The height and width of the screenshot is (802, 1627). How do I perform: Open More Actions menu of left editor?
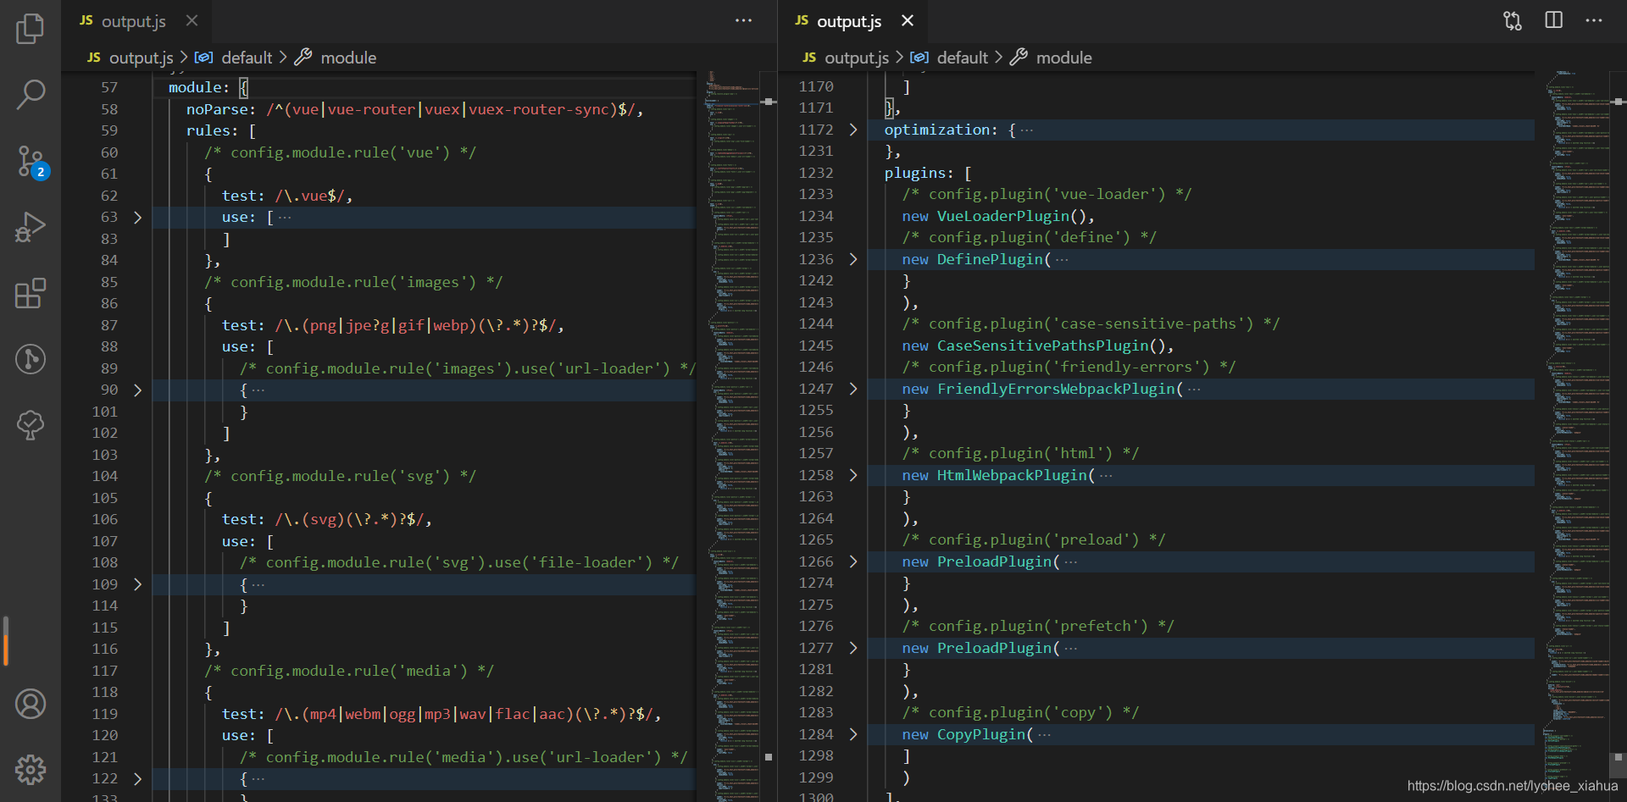(x=743, y=20)
